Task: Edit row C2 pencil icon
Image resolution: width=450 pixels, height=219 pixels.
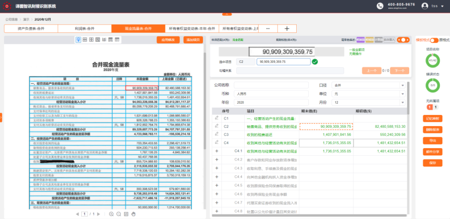Action: pos(217,126)
